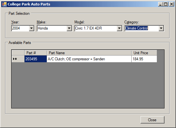
Task: Minimize the College Park Auto Parts window
Action: pyautogui.click(x=161, y=4)
